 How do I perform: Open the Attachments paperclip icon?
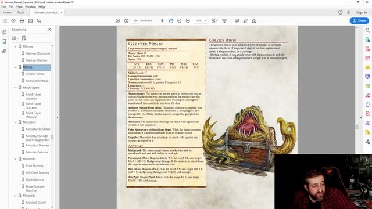click(4, 51)
